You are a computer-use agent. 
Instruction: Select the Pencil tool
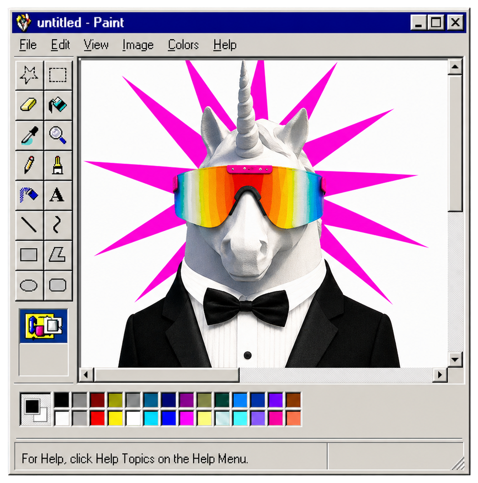click(x=29, y=165)
